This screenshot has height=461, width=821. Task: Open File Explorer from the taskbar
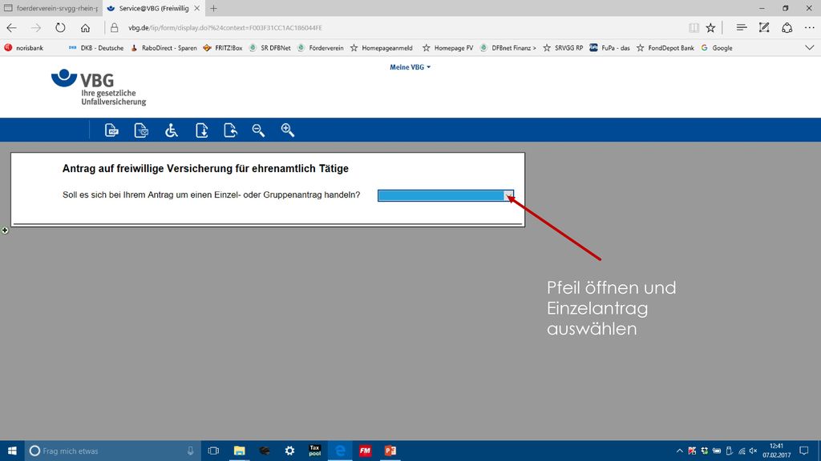coord(239,451)
